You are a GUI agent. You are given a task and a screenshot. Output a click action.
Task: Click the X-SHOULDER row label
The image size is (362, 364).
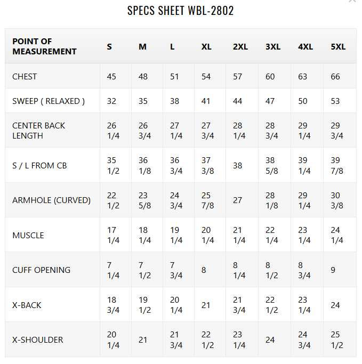[37, 339]
